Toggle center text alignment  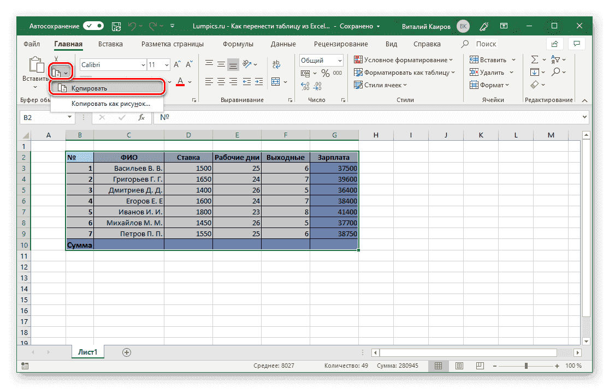pos(220,82)
